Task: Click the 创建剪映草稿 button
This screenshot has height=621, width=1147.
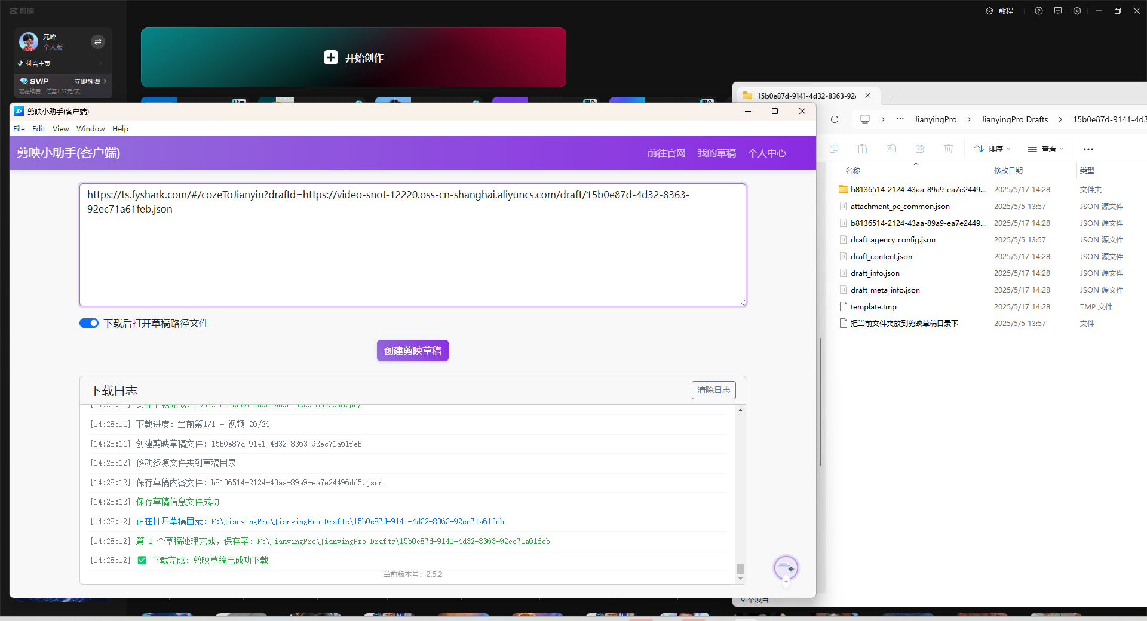Action: point(413,351)
